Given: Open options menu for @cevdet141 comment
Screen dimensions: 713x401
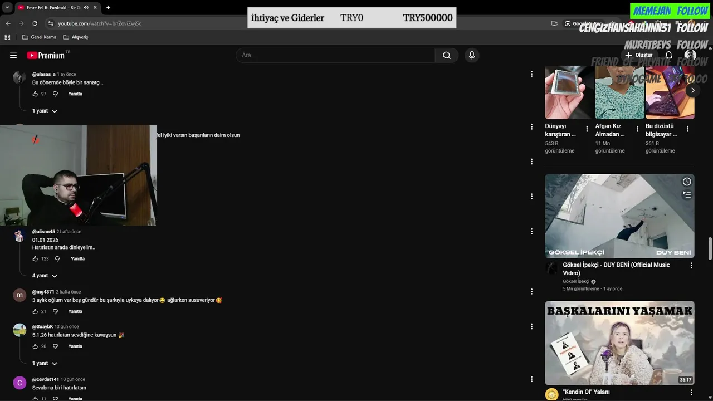Looking at the screenshot, I should (x=531, y=379).
